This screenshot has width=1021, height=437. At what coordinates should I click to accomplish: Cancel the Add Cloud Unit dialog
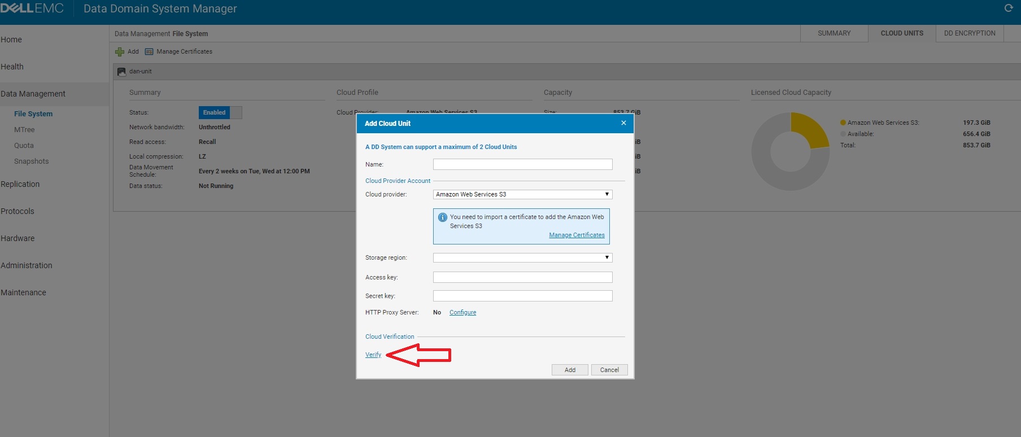point(609,370)
